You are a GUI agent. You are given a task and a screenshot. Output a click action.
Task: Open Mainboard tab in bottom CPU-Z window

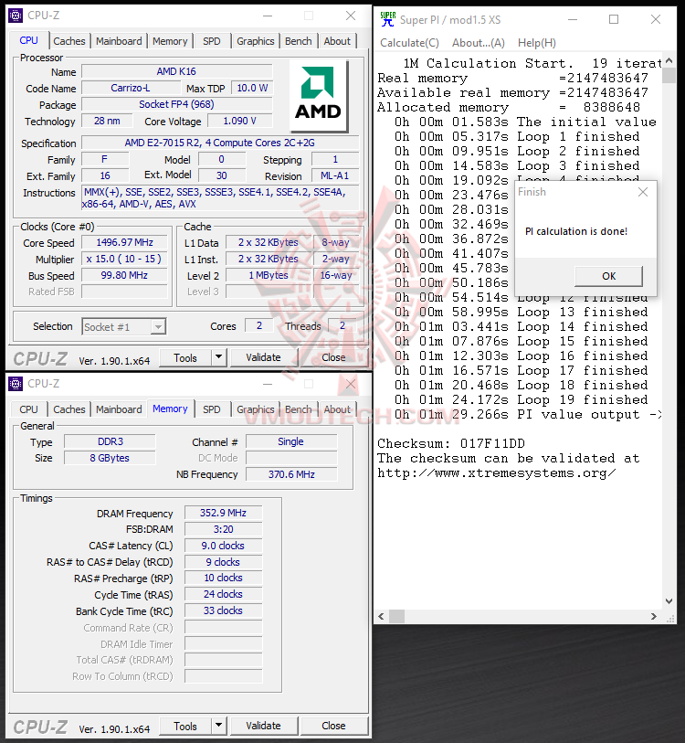click(119, 409)
